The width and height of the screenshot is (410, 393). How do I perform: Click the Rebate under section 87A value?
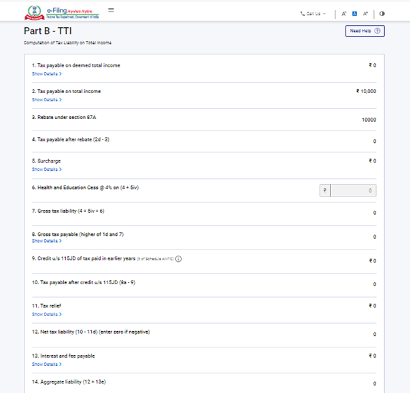(369, 120)
